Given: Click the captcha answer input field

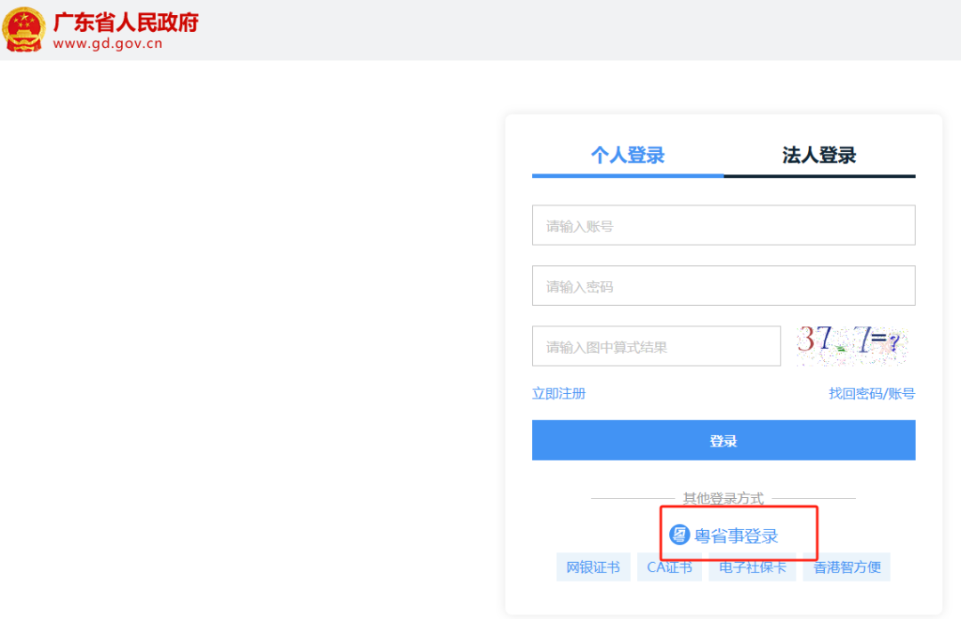Looking at the screenshot, I should click(656, 346).
